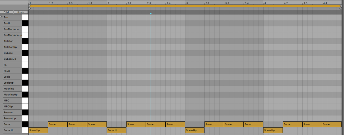344x135 pixels.
Task: Click the loop end marker triangle
Action: 340,6
